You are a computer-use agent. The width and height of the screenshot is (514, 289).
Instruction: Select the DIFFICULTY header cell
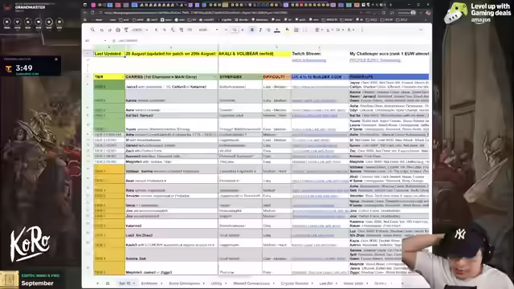(x=276, y=77)
